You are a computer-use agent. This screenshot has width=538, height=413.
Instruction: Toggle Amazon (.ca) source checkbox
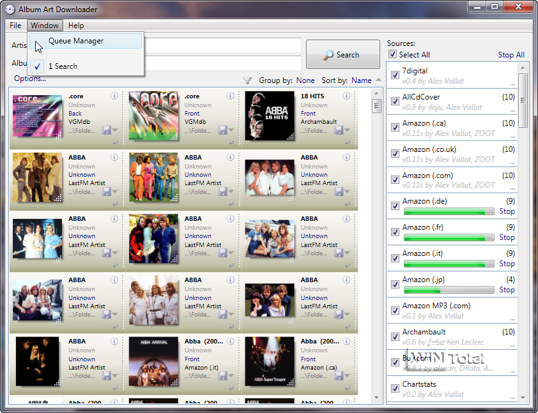pyautogui.click(x=395, y=127)
